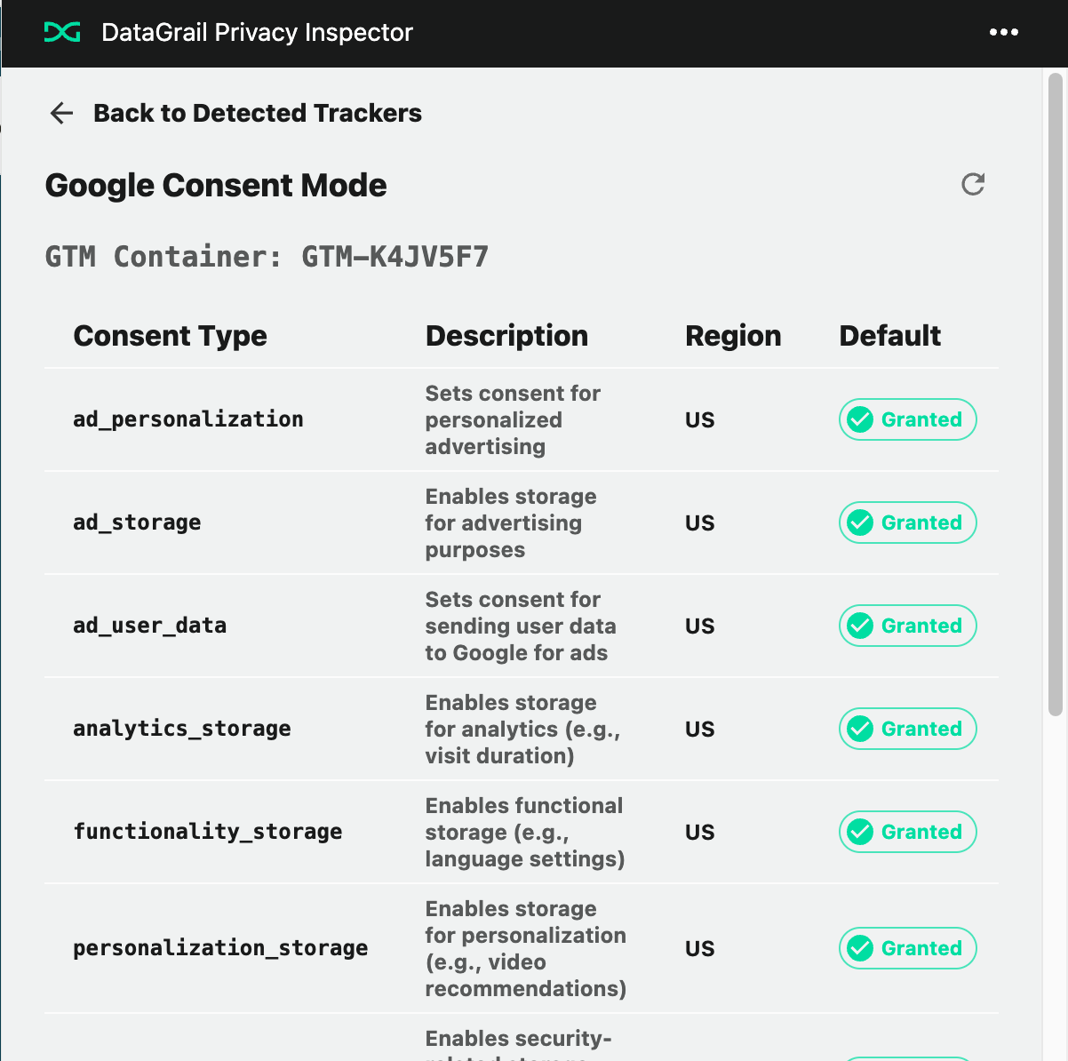Click the checkmark inside ad_storage's Granted badge
The width and height of the screenshot is (1068, 1061).
pyautogui.click(x=860, y=523)
